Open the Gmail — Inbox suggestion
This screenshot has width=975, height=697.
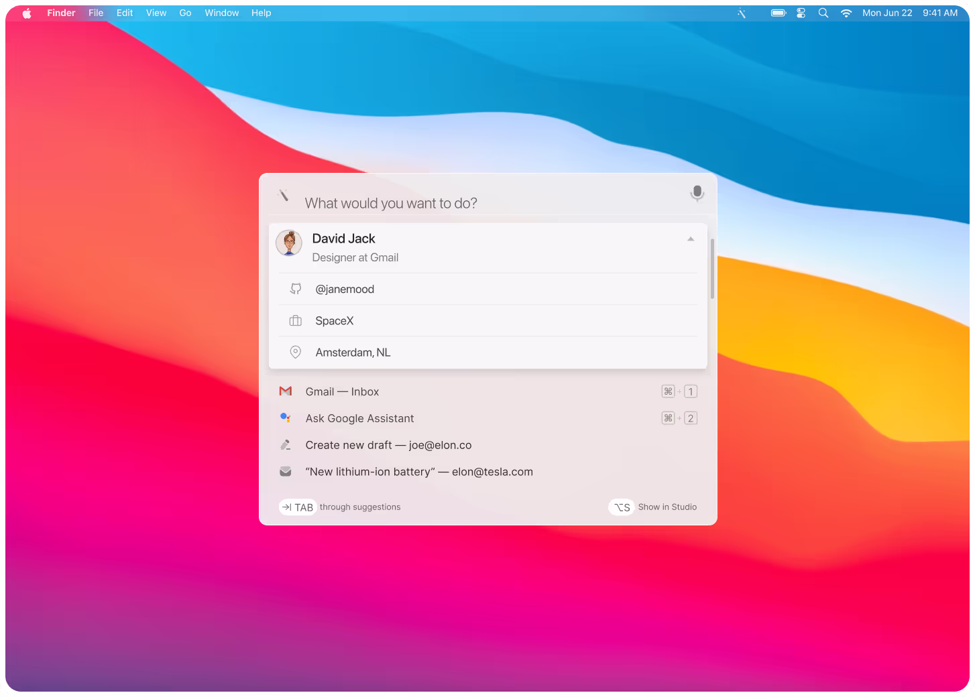click(488, 391)
